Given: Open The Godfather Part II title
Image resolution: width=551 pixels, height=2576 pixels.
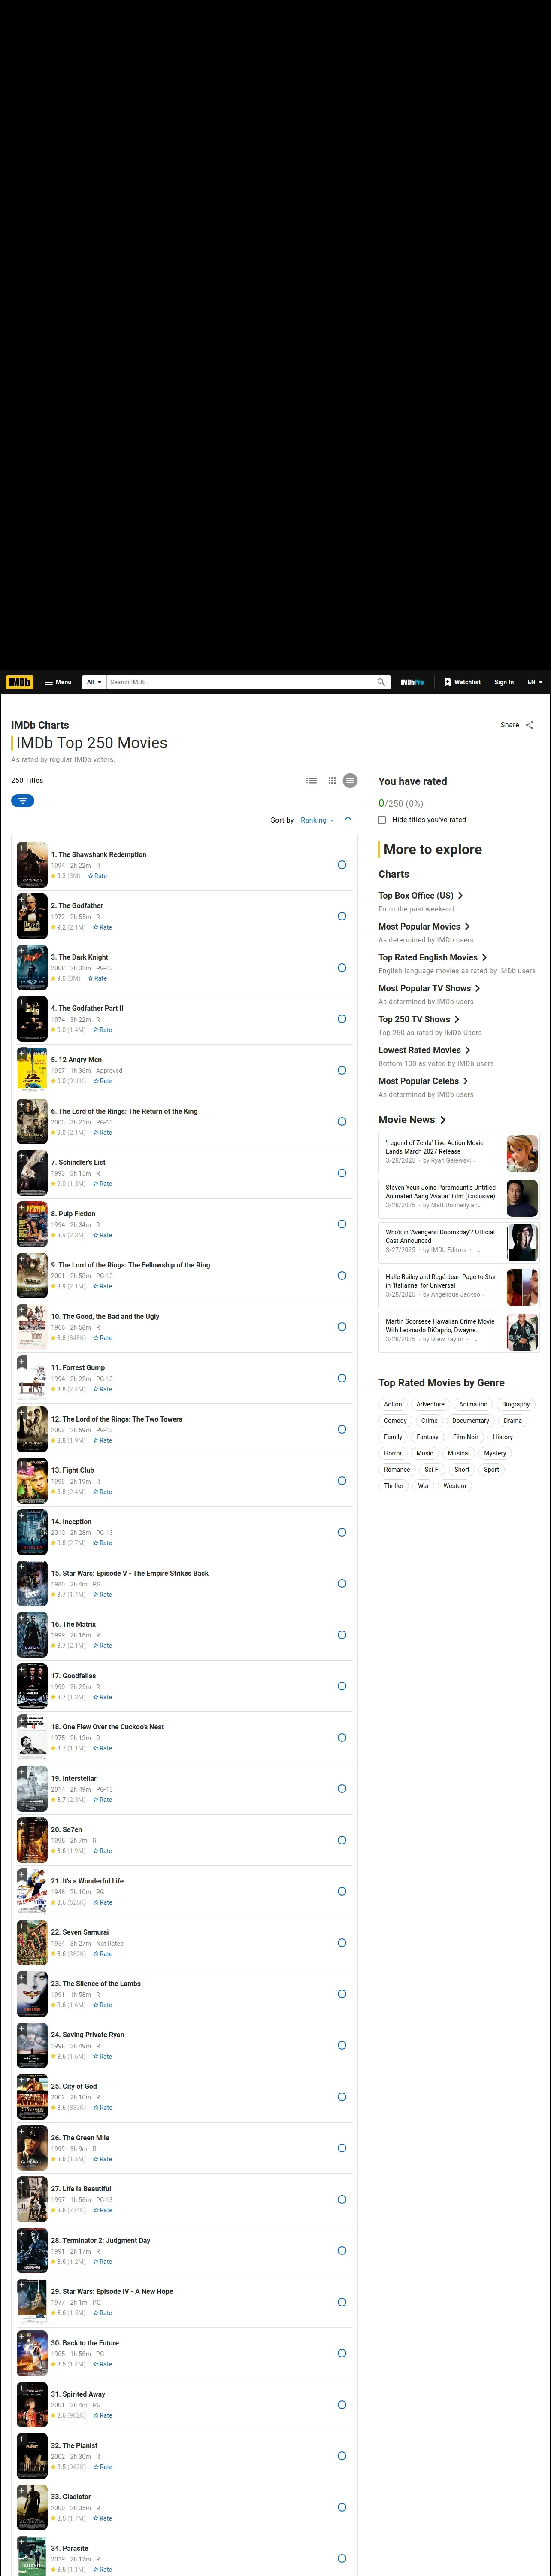Looking at the screenshot, I should click(x=88, y=1008).
